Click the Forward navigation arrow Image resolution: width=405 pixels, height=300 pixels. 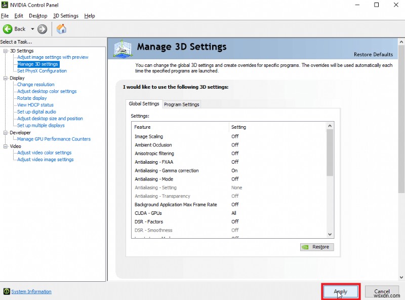point(43,29)
